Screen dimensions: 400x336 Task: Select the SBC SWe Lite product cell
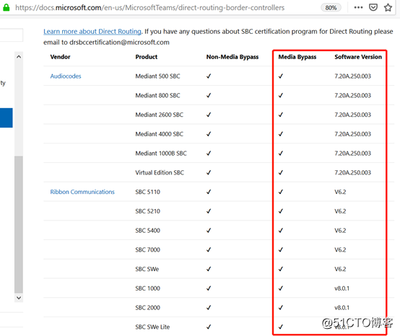point(152,327)
